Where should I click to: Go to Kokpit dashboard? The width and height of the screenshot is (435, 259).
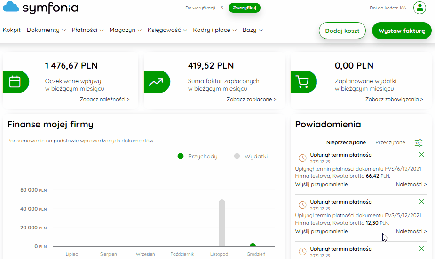click(12, 30)
